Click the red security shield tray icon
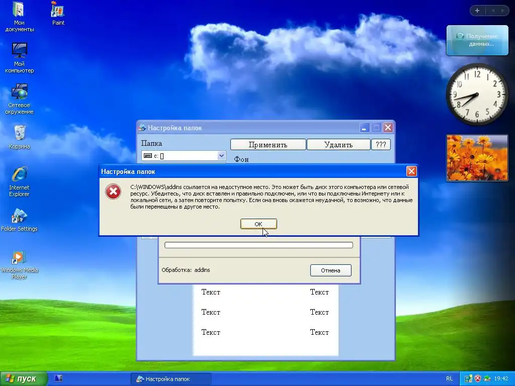Image resolution: width=515 pixels, height=386 pixels. coord(478,379)
